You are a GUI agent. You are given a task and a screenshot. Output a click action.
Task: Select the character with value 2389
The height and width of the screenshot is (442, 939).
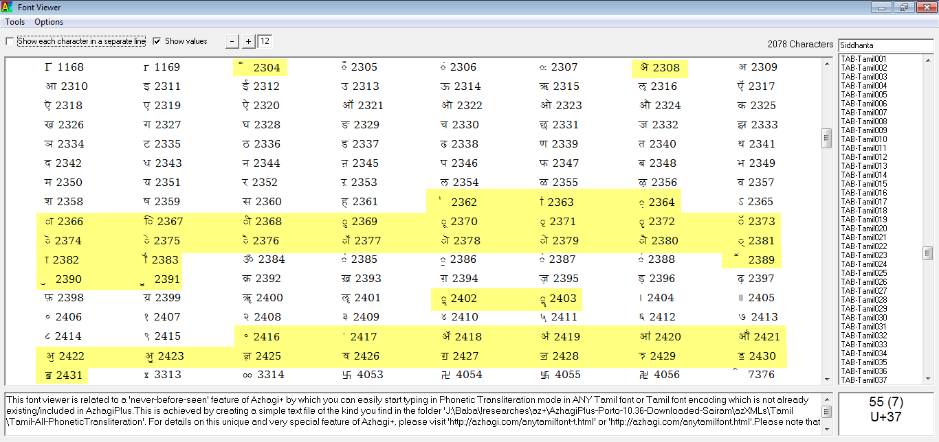[753, 259]
